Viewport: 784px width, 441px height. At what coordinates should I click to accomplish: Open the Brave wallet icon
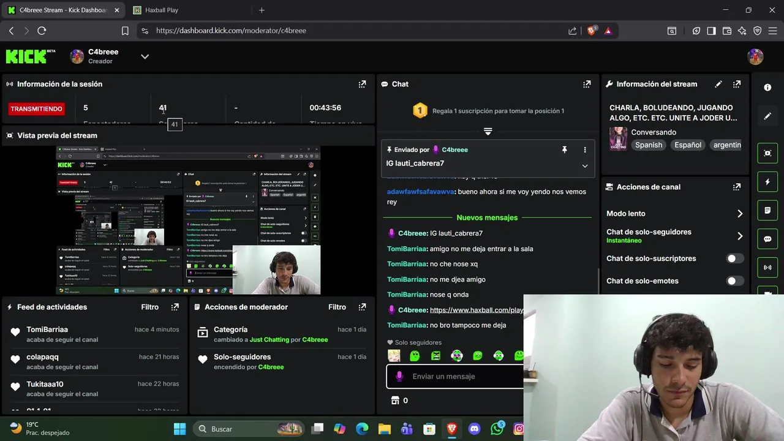pyautogui.click(x=727, y=31)
